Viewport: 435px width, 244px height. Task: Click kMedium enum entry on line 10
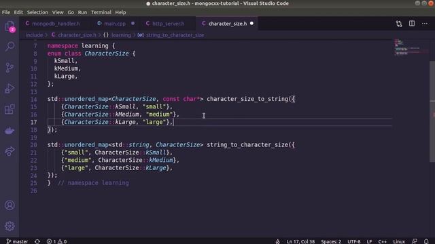(x=67, y=68)
